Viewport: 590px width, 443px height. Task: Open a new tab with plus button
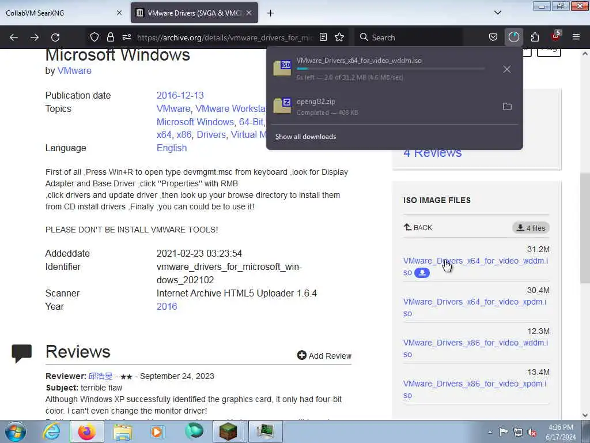[x=271, y=13]
